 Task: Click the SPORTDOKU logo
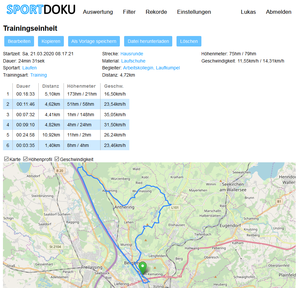(41, 10)
